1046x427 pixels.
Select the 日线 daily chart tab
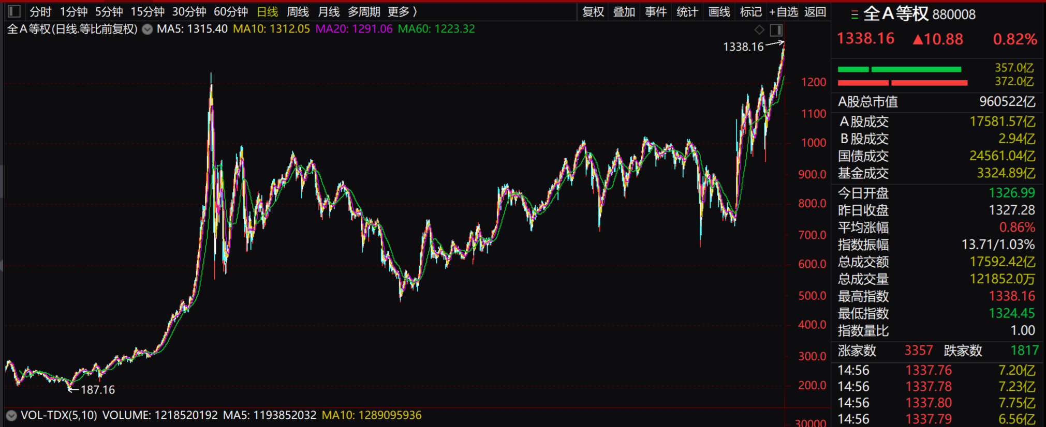tap(268, 11)
